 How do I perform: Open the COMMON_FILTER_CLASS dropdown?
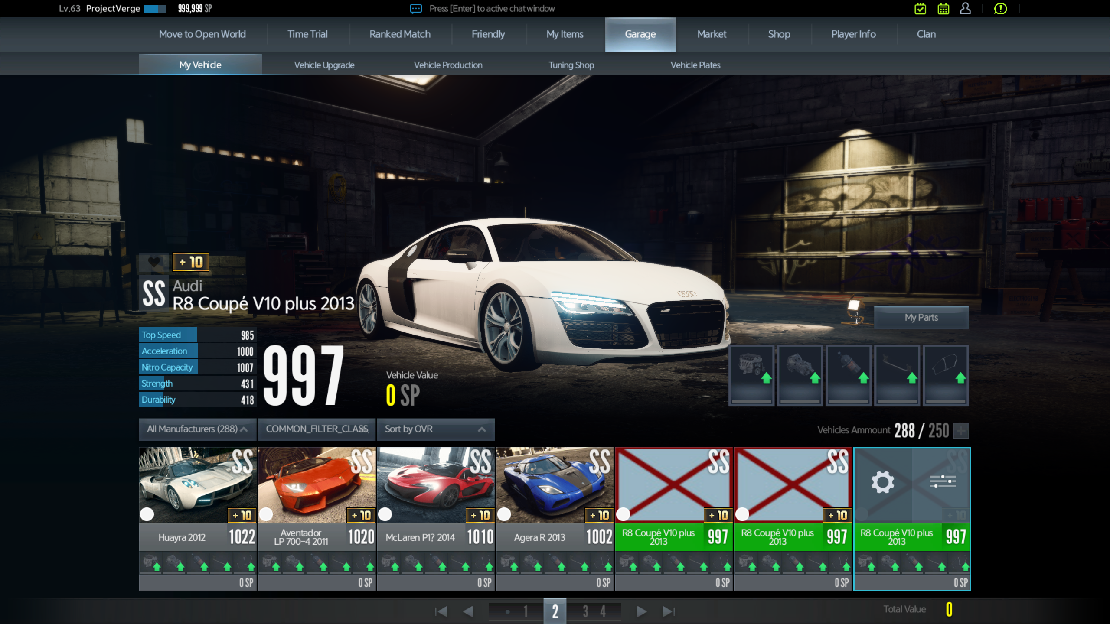coord(317,429)
